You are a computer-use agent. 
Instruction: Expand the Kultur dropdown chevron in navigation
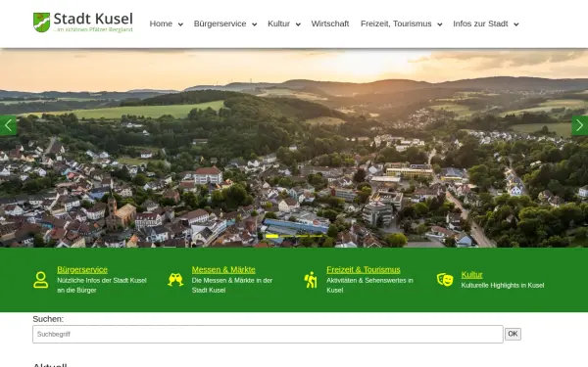(x=298, y=24)
